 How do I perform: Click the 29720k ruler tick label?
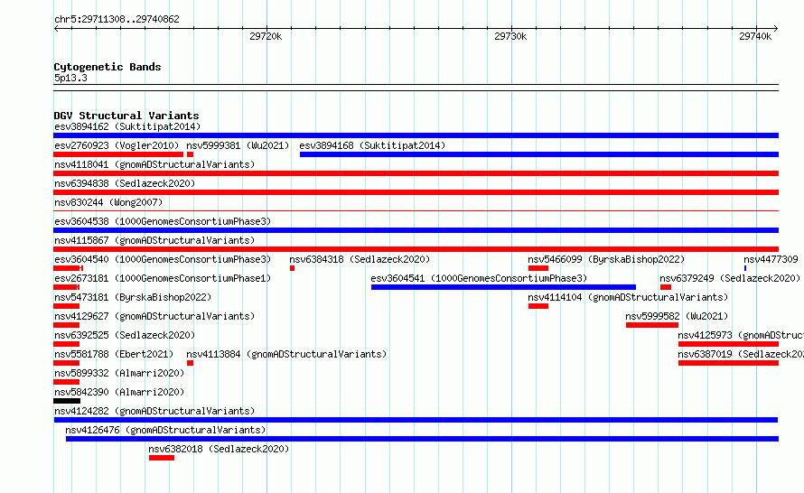[266, 36]
